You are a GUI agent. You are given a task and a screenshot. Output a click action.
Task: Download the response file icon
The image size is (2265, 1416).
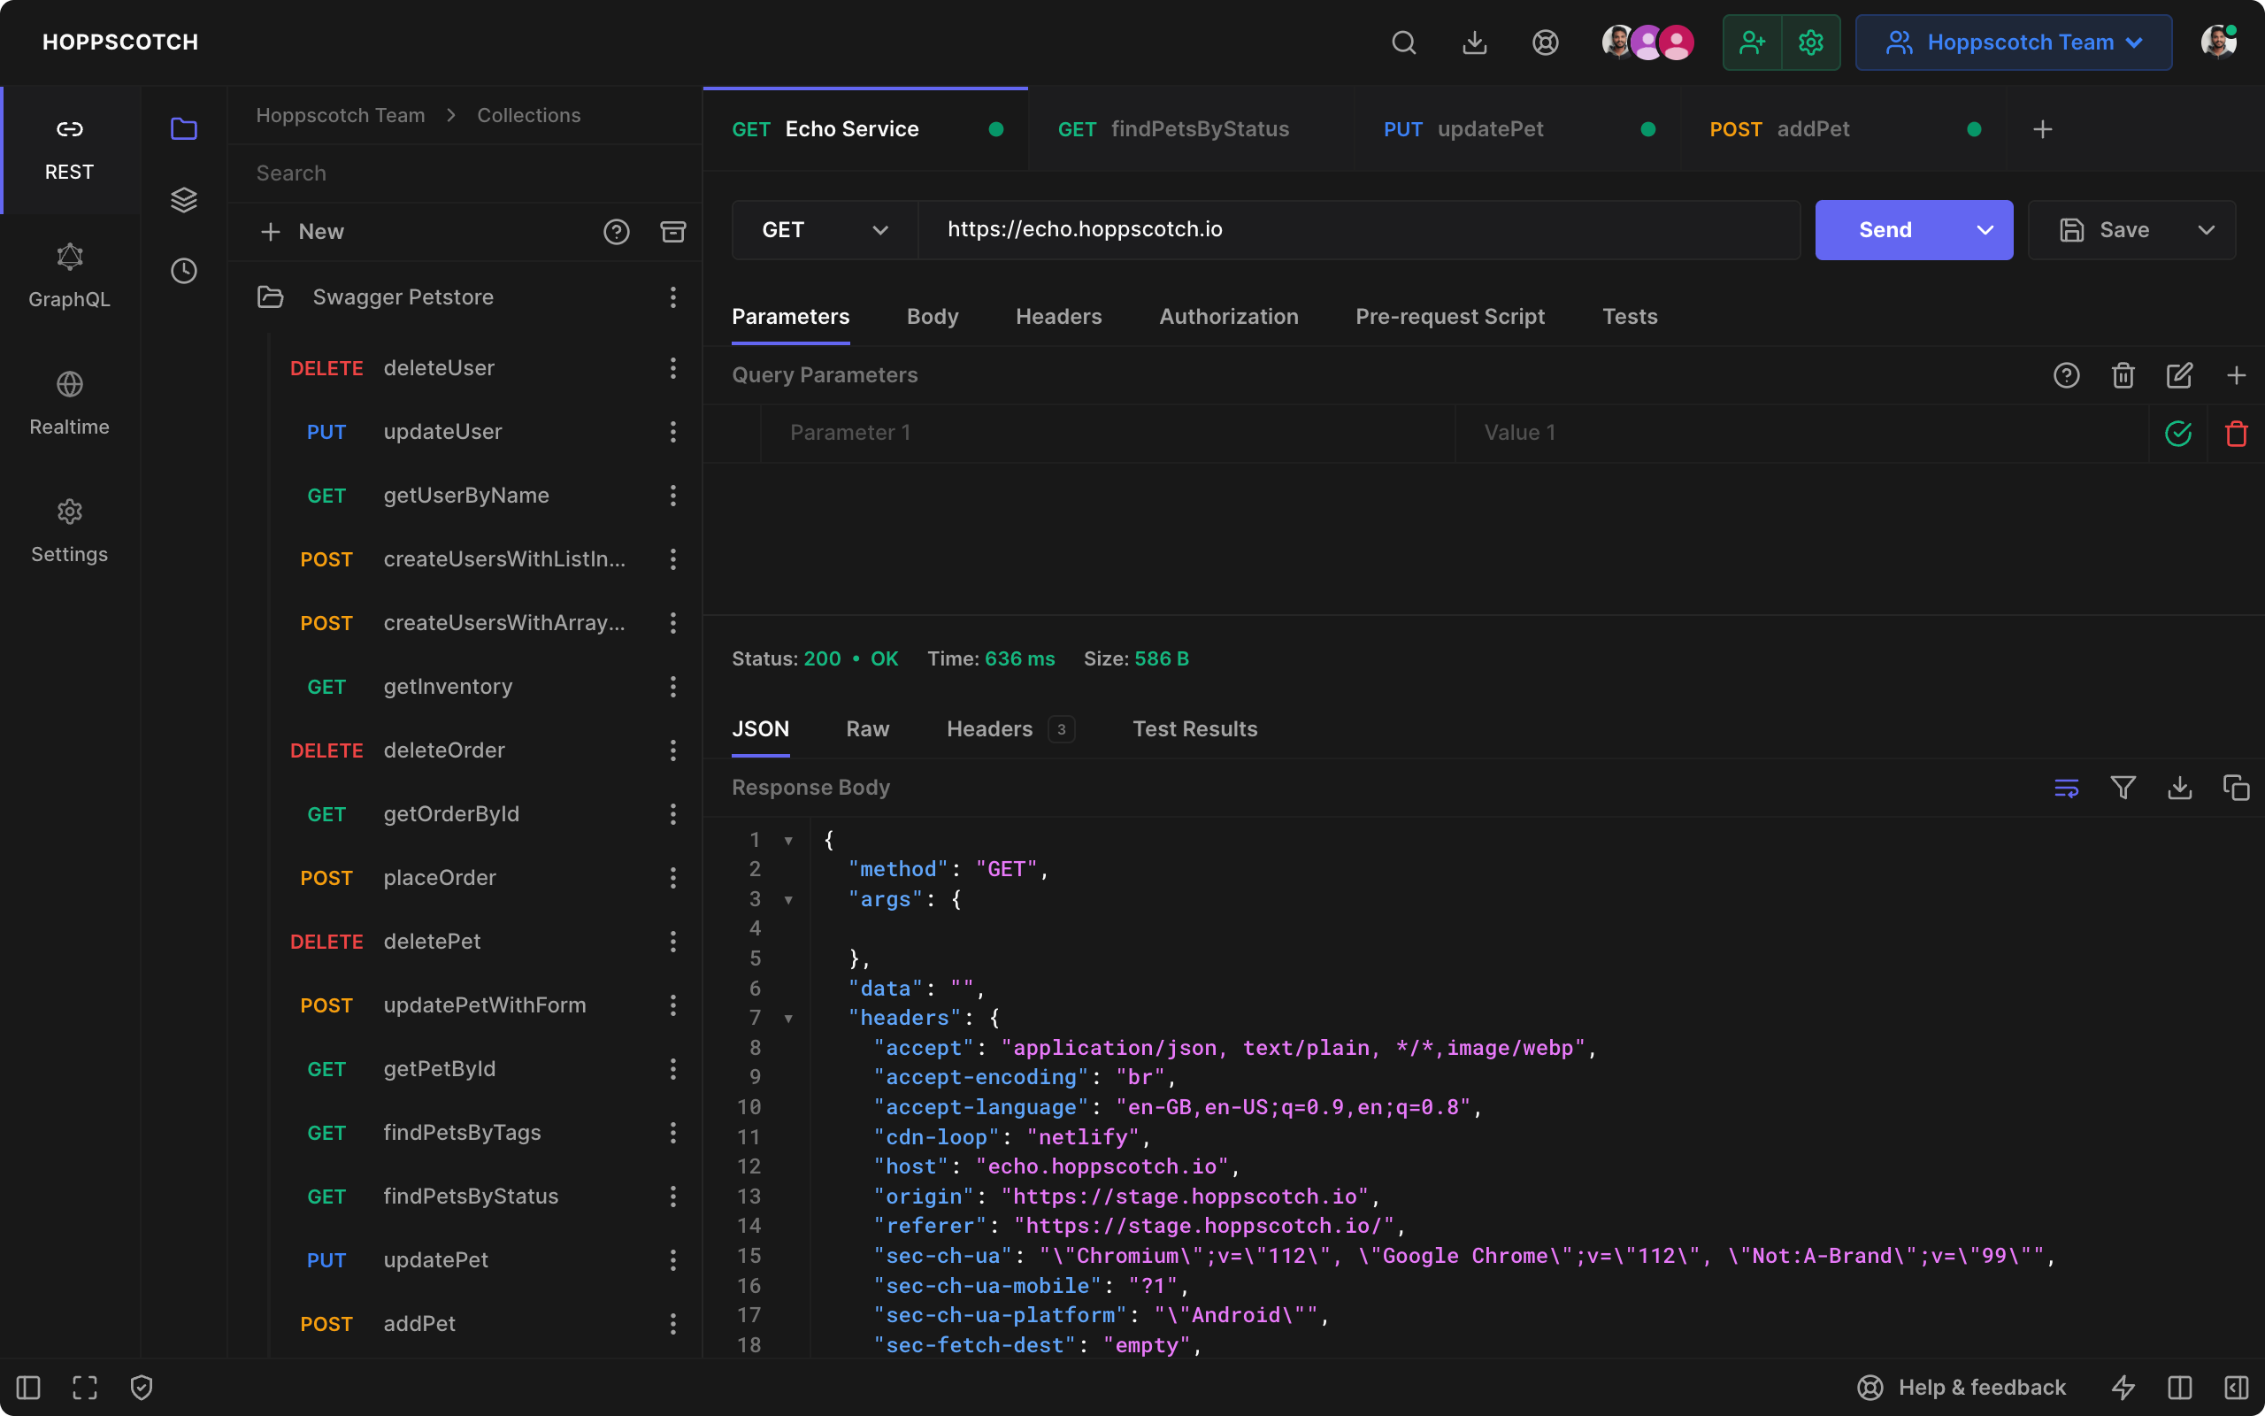2180,788
